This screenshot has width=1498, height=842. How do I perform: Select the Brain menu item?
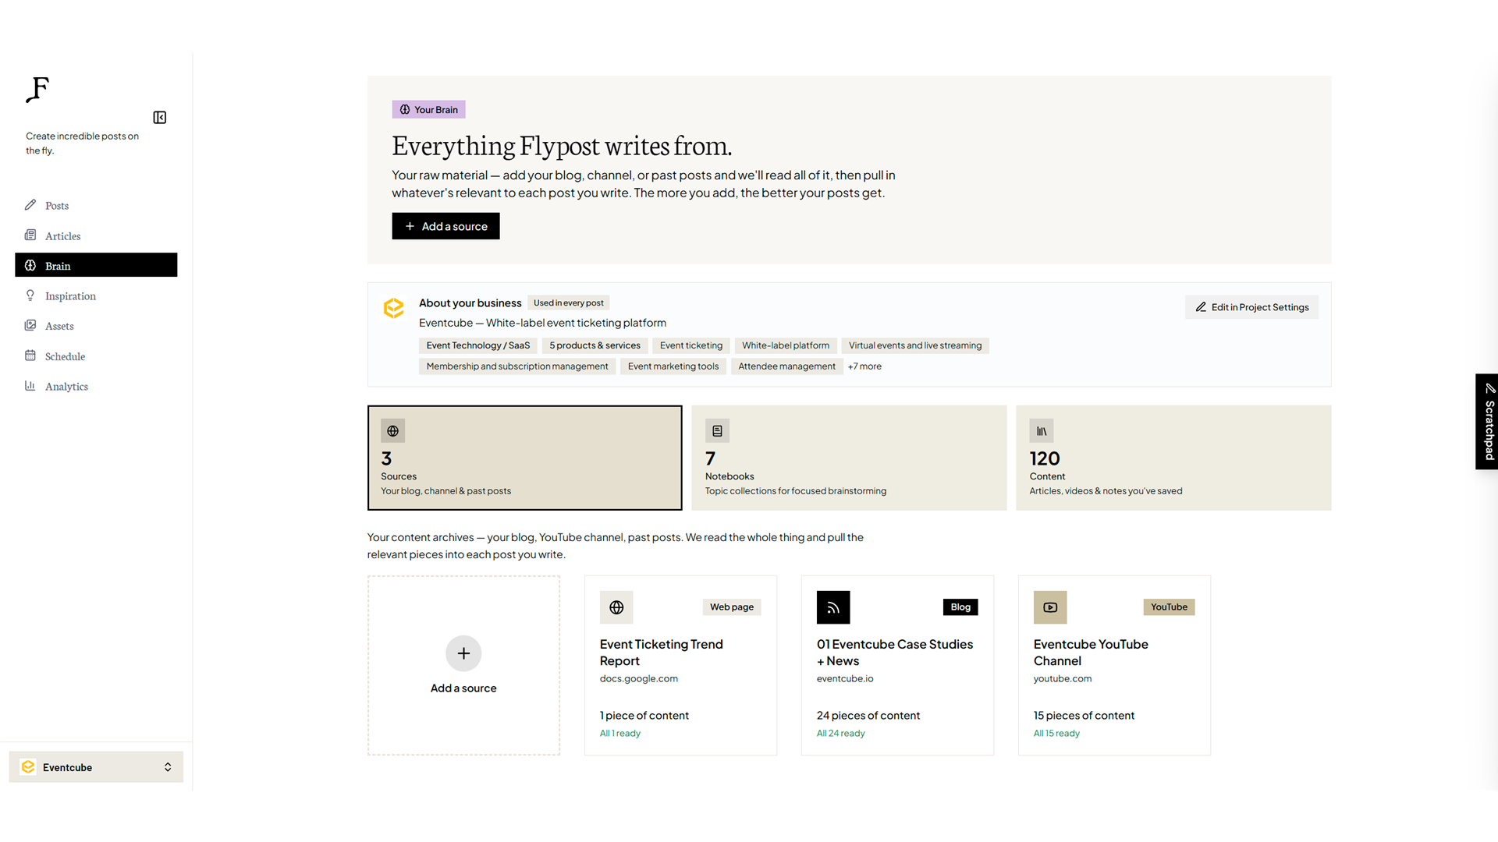click(x=96, y=265)
